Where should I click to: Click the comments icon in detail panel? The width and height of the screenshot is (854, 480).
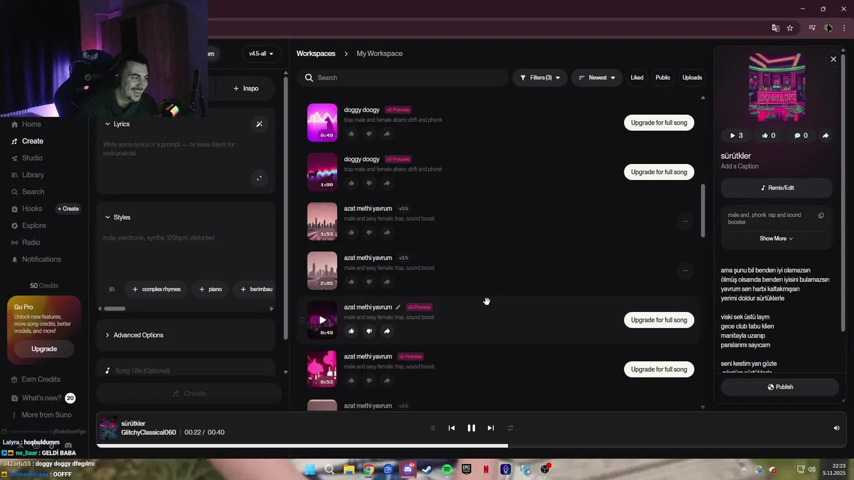(x=801, y=135)
